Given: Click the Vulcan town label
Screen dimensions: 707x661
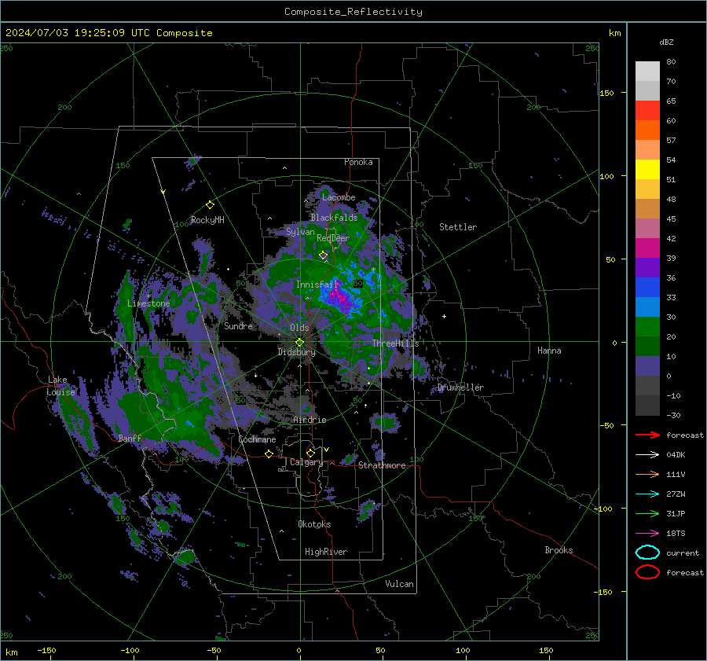Looking at the screenshot, I should click(x=400, y=584).
